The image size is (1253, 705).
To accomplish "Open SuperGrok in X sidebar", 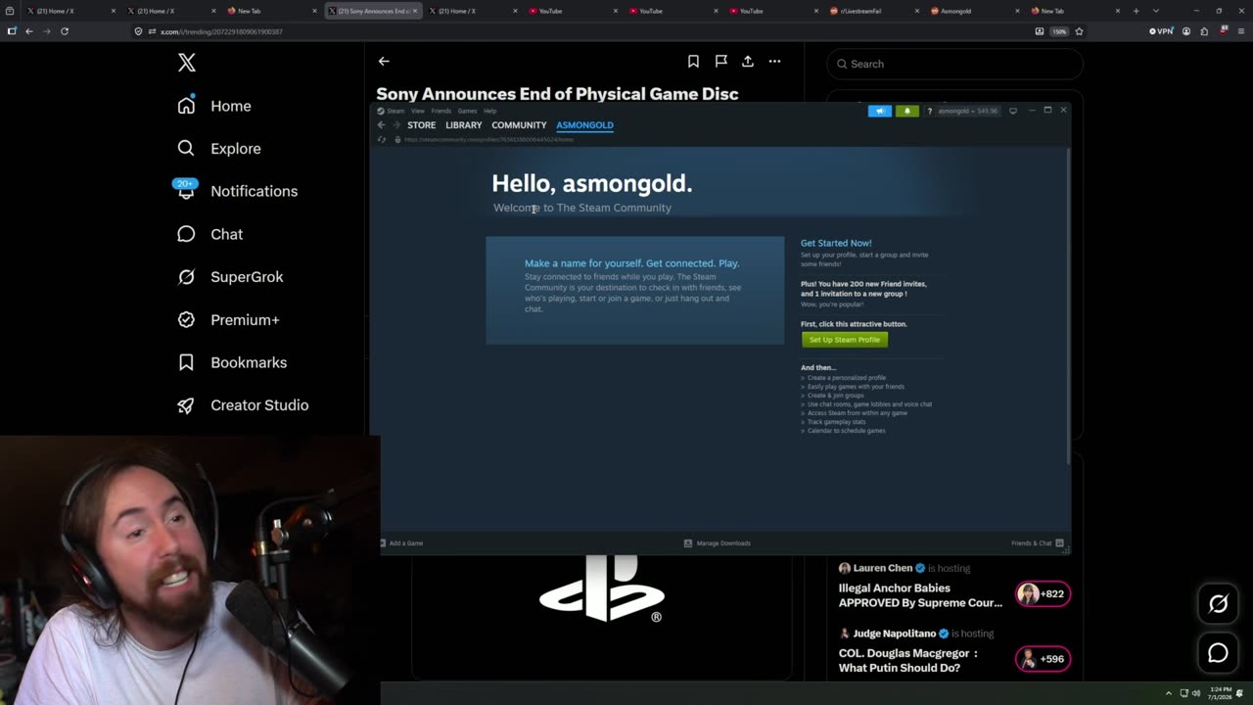I will coord(230,277).
